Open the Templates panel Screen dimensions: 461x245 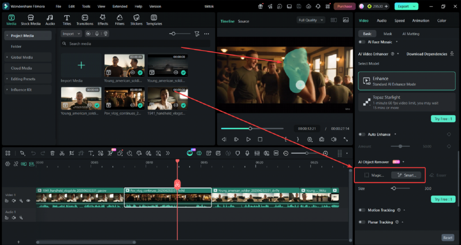tap(154, 20)
